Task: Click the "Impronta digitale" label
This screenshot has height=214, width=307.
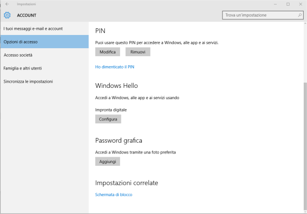Action: (x=111, y=110)
